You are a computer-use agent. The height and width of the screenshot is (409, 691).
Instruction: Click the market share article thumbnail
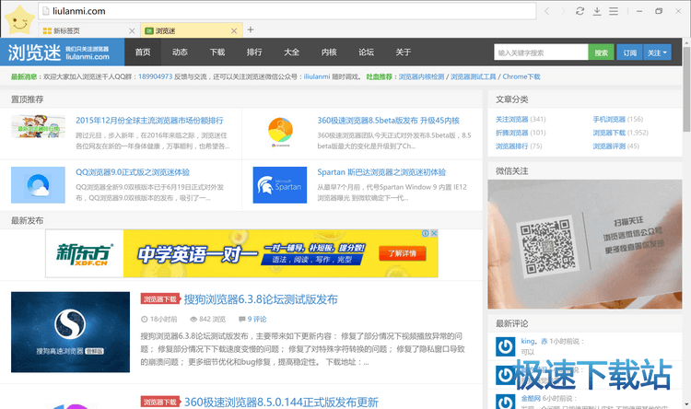point(39,126)
